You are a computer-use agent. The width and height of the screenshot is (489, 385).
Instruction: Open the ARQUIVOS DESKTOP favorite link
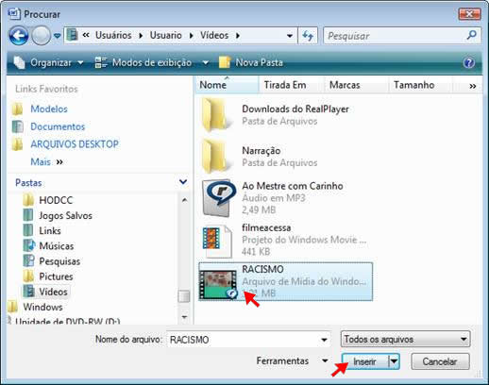pos(75,144)
